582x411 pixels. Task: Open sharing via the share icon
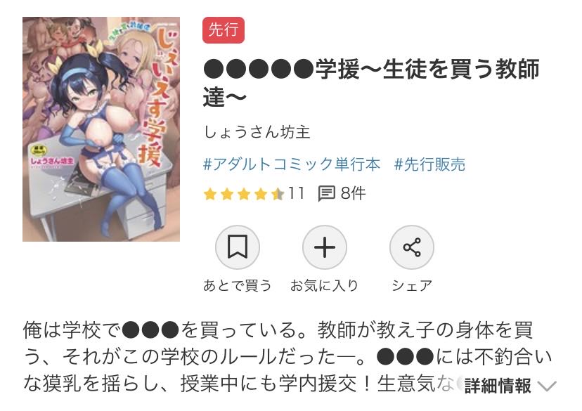pos(412,247)
